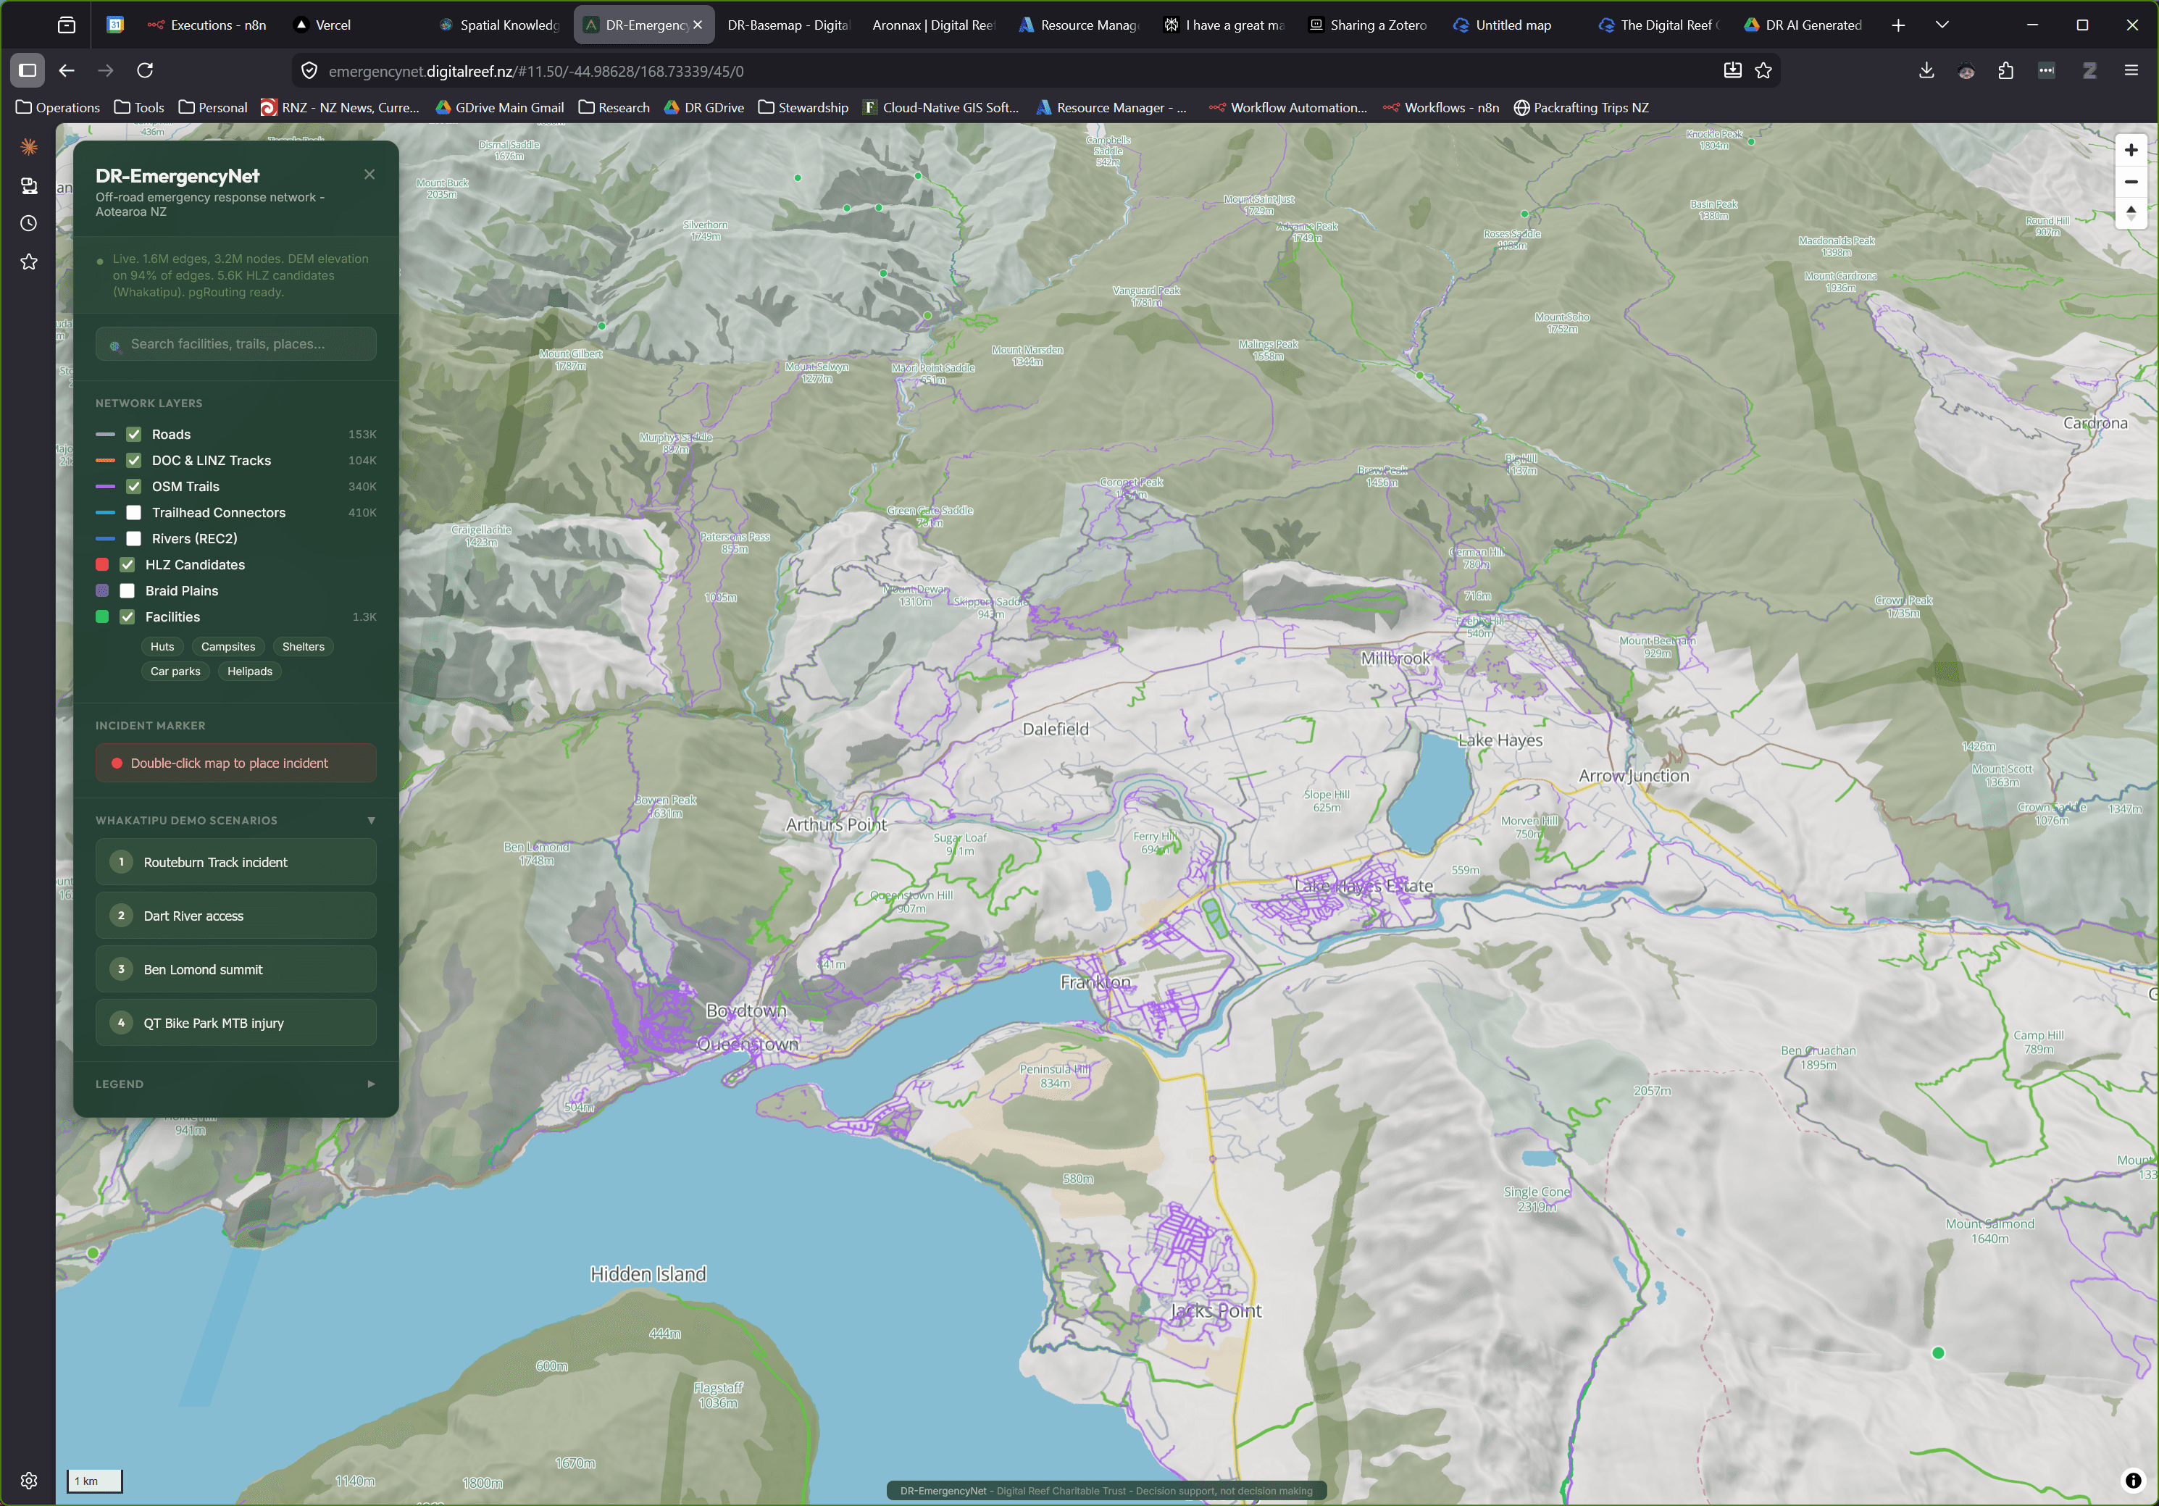2159x1506 pixels.
Task: Expand the Legend section
Action: (x=372, y=1083)
